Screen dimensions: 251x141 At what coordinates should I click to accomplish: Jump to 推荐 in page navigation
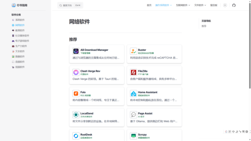(x=204, y=26)
